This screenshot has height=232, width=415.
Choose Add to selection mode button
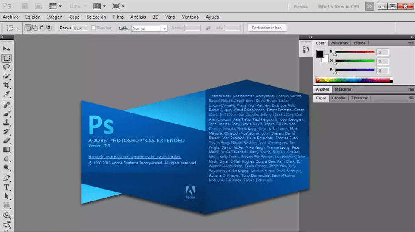pyautogui.click(x=35, y=28)
